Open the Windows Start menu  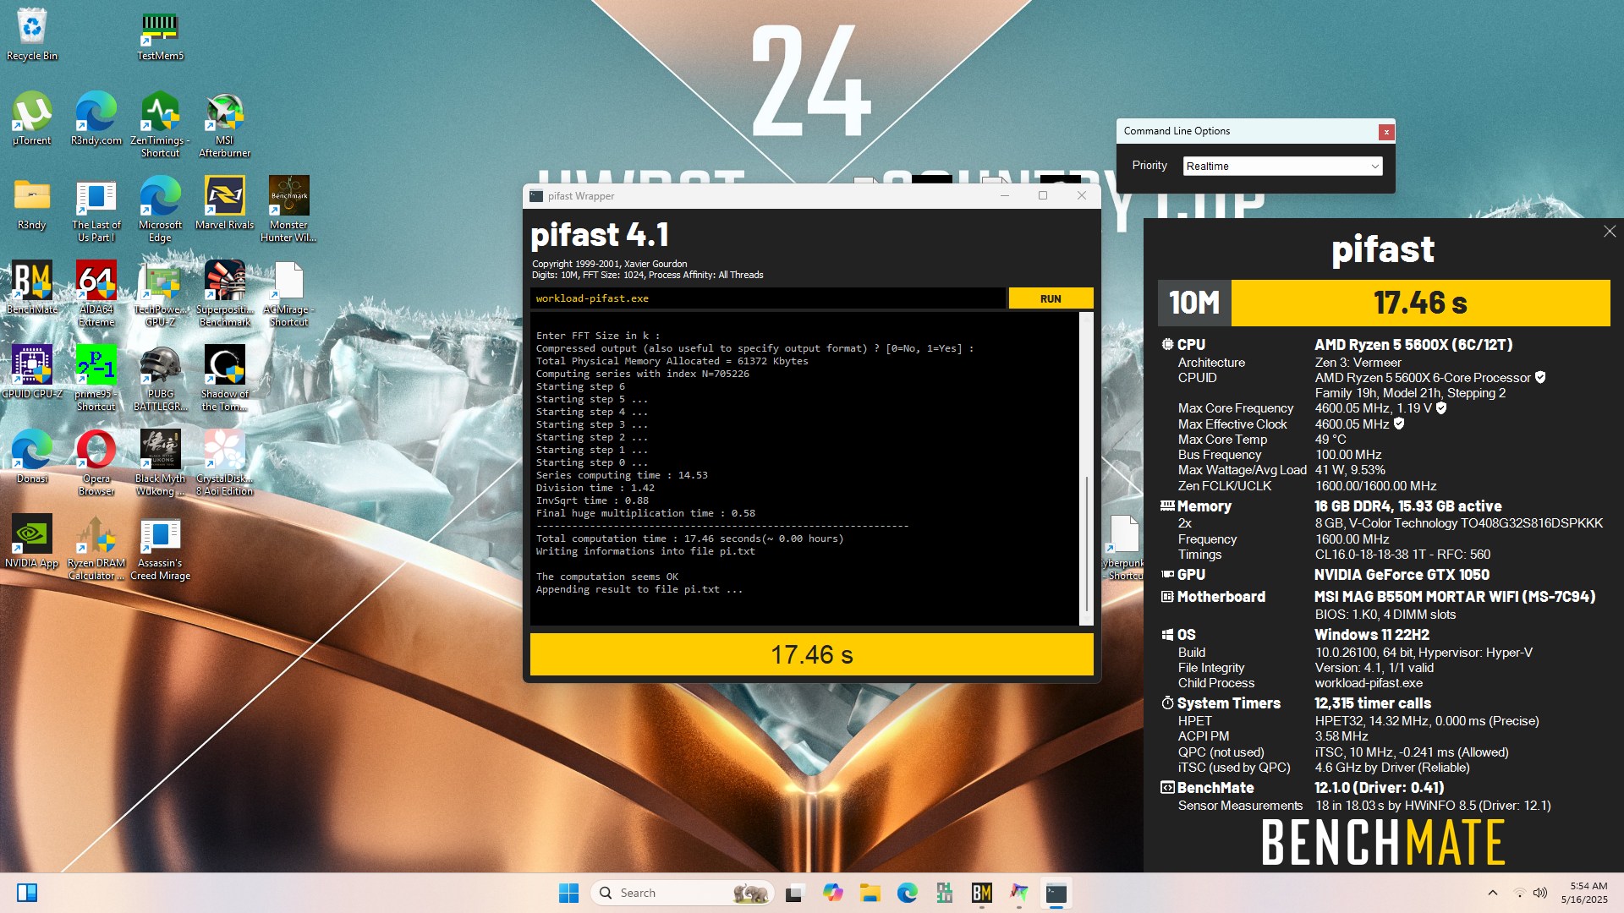pos(568,893)
